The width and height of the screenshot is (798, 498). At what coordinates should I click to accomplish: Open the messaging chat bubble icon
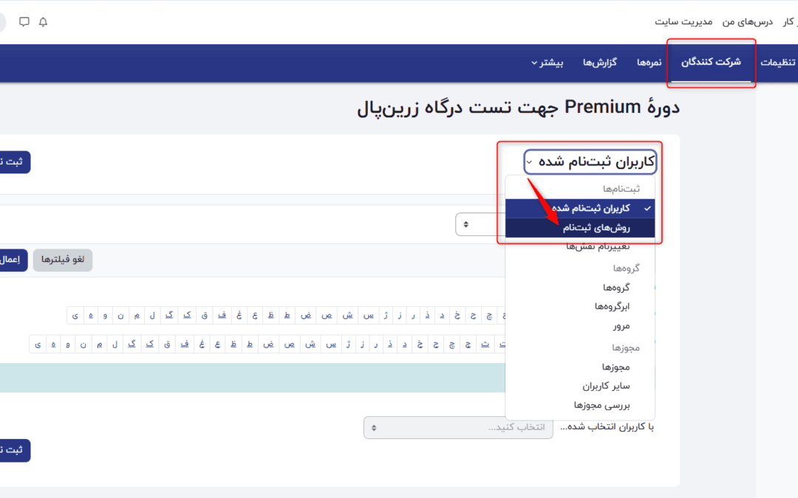click(24, 21)
